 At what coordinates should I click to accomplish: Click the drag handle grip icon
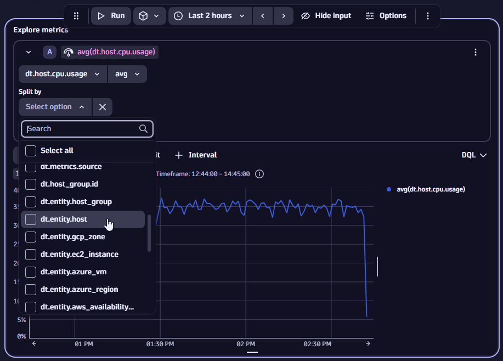click(x=76, y=16)
